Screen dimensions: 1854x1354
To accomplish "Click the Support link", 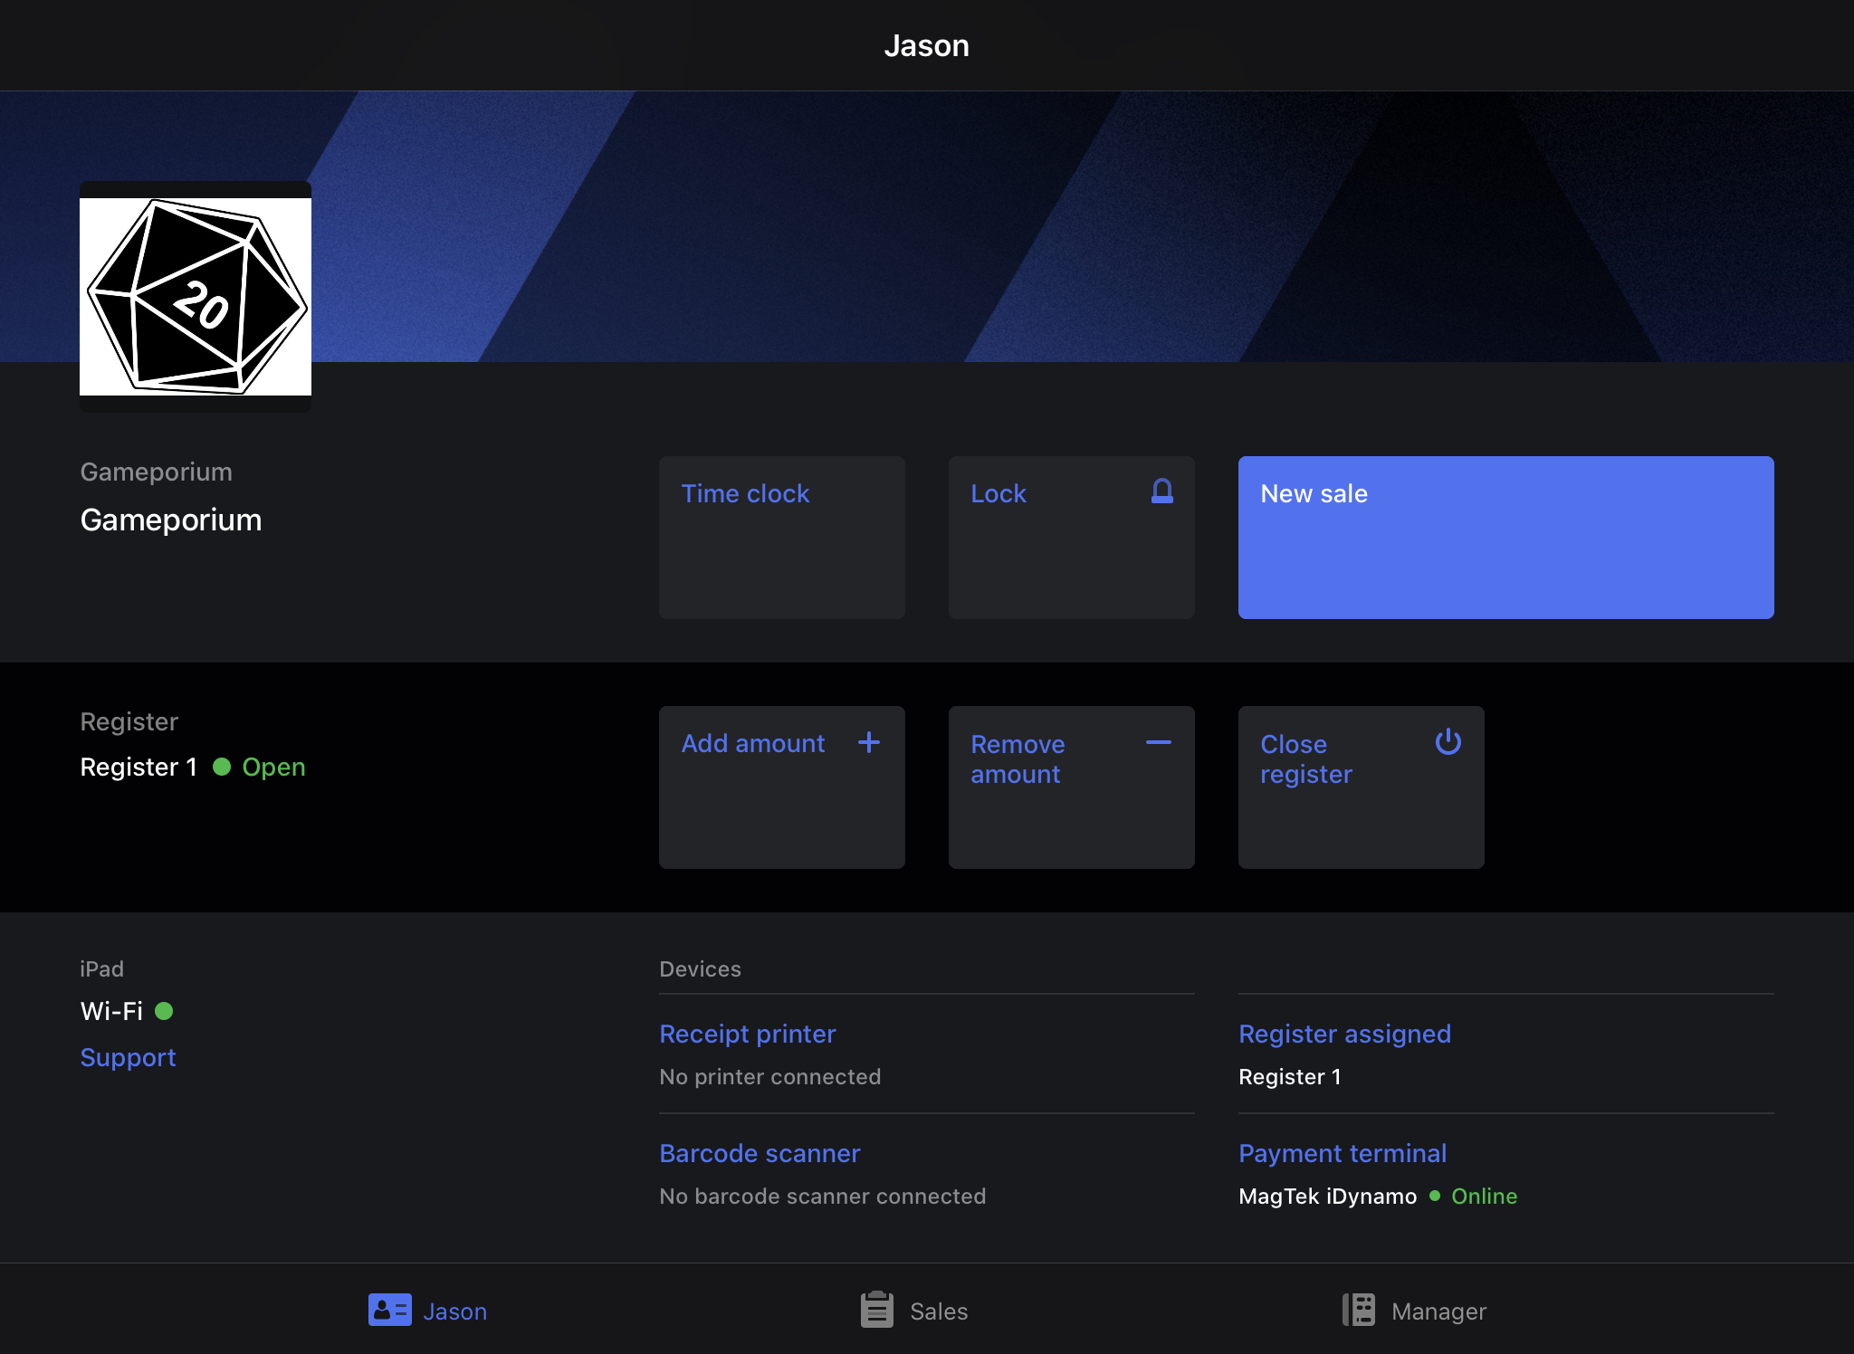I will (129, 1056).
